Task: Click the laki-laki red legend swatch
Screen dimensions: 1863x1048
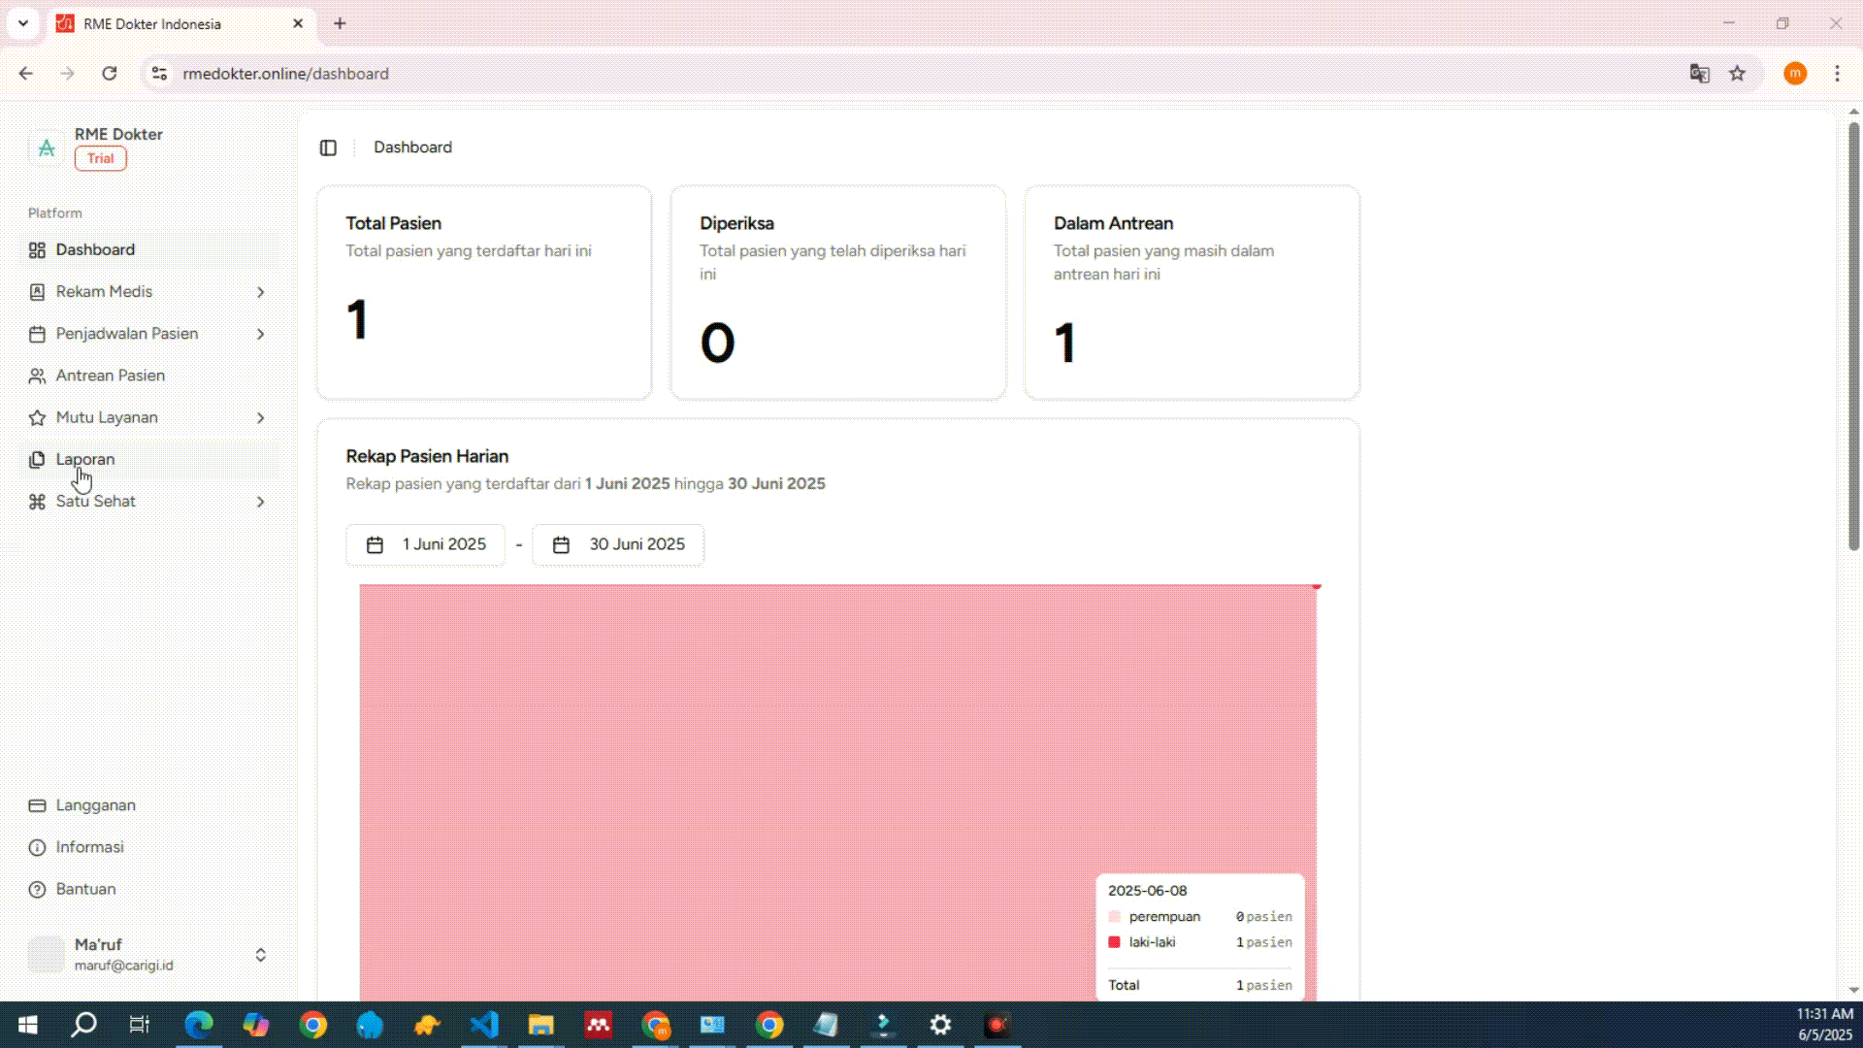Action: click(x=1114, y=942)
